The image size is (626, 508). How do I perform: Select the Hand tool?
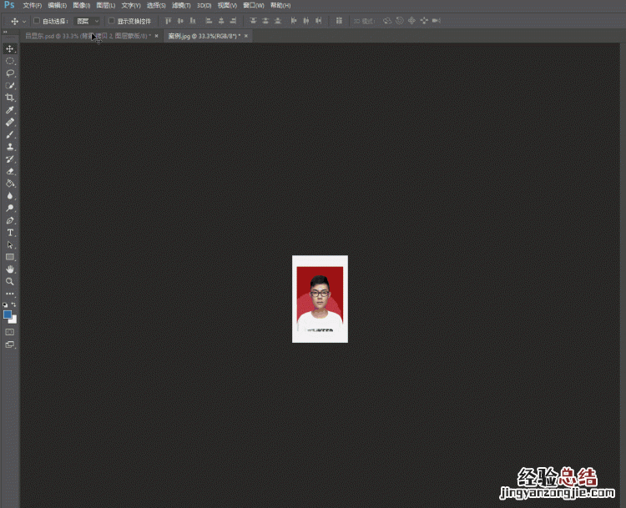10,269
